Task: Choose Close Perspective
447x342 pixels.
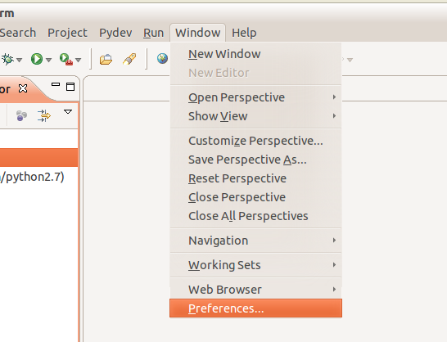Action: click(x=255, y=197)
